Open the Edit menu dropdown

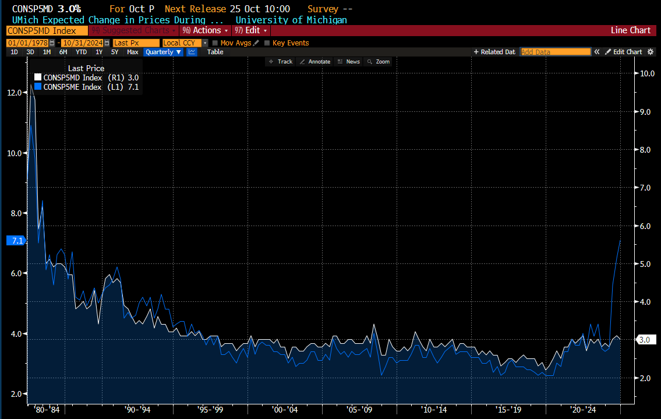click(251, 30)
